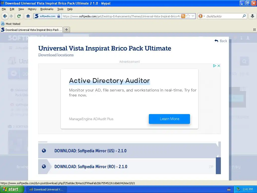Click the Download locations subtitle
The width and height of the screenshot is (257, 193).
56,55
